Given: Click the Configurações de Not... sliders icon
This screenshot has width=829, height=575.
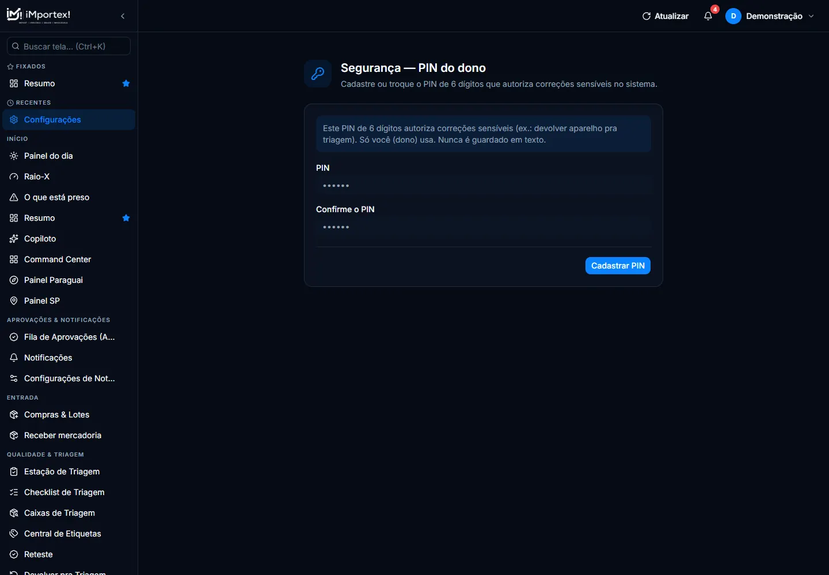Looking at the screenshot, I should pos(14,378).
